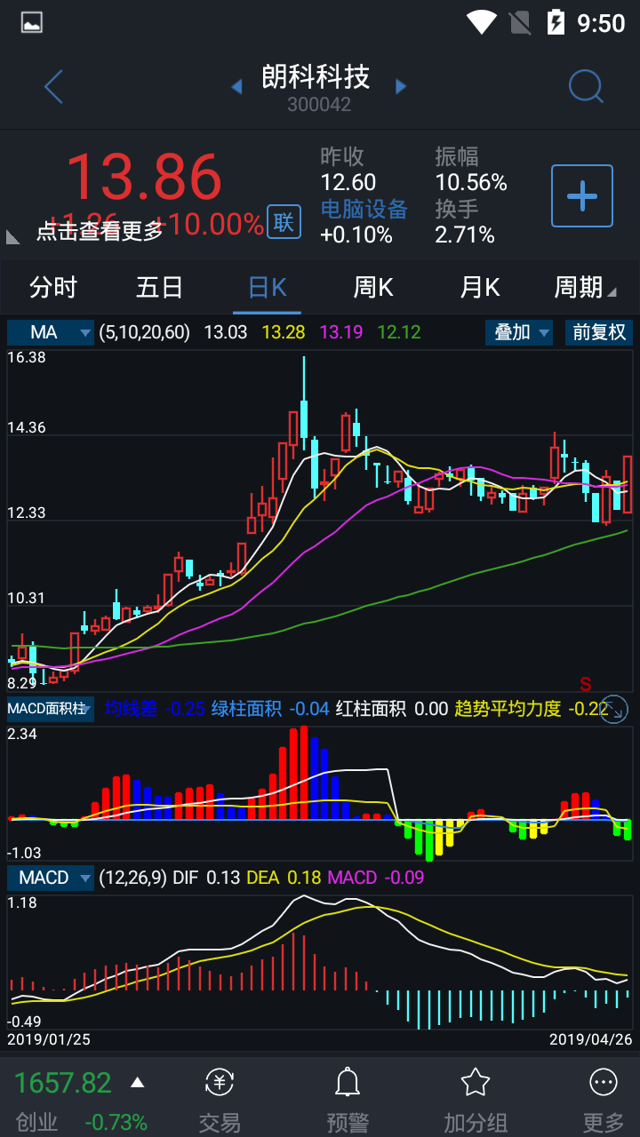
Task: Open the MACD indicator dropdown
Action: click(51, 878)
